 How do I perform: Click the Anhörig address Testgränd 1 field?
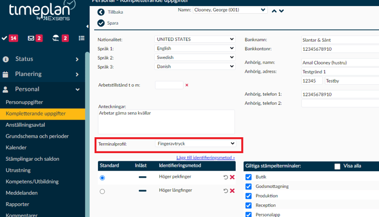pyautogui.click(x=340, y=72)
